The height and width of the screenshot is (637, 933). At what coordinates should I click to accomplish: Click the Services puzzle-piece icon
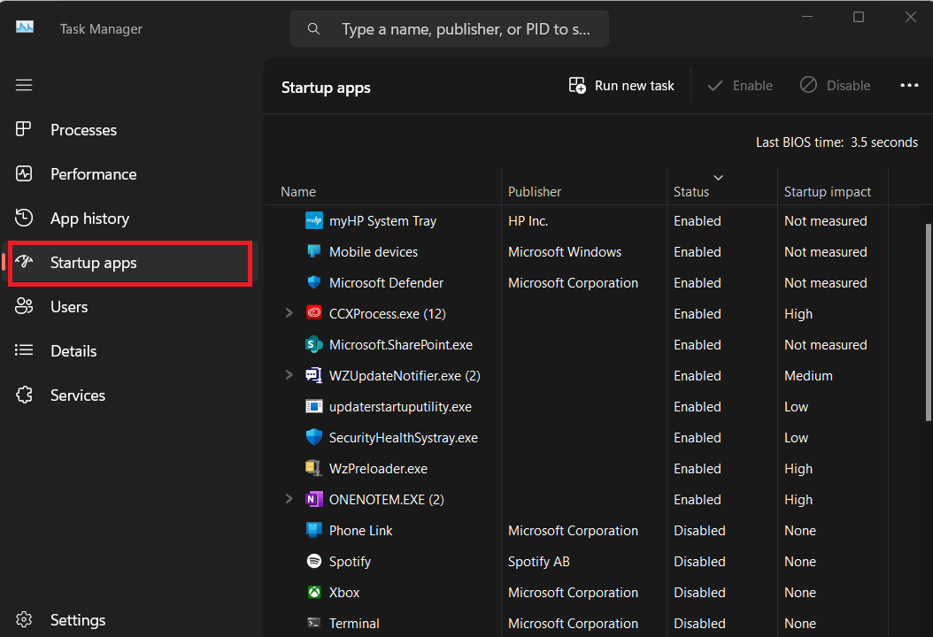pos(24,395)
